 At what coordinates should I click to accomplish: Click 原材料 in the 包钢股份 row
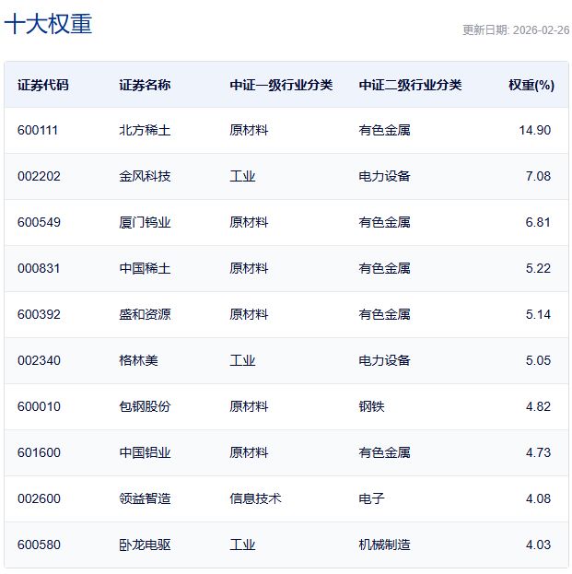[x=249, y=406]
